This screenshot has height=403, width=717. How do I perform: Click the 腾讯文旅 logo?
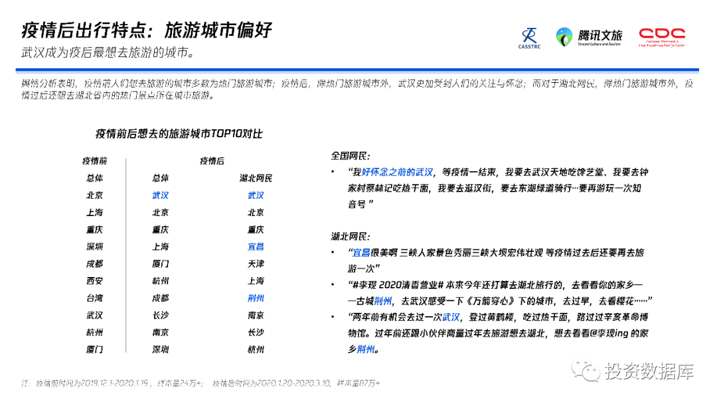589,37
